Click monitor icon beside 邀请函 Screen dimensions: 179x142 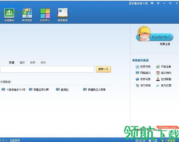click(x=58, y=90)
